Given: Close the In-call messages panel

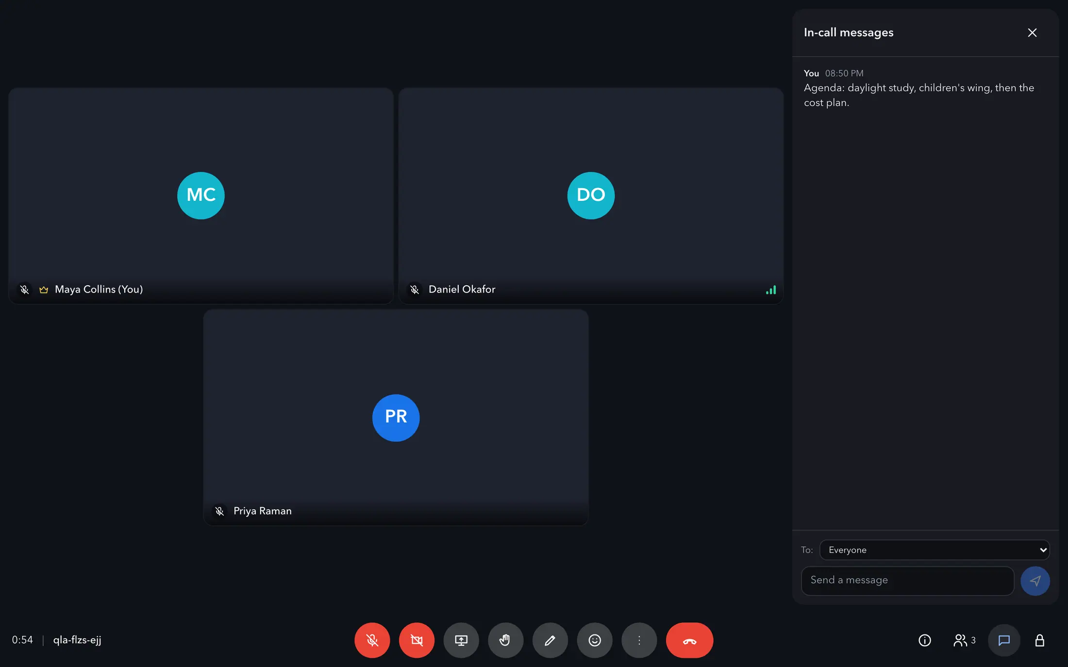Looking at the screenshot, I should point(1032,33).
